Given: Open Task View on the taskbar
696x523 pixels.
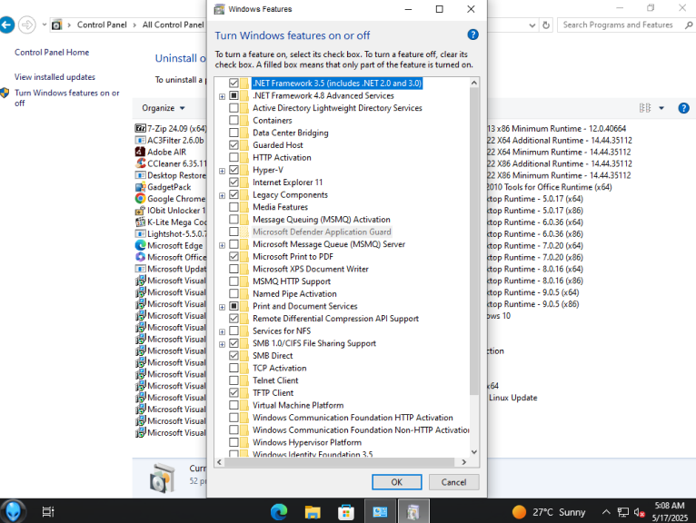Looking at the screenshot, I should (48, 512).
